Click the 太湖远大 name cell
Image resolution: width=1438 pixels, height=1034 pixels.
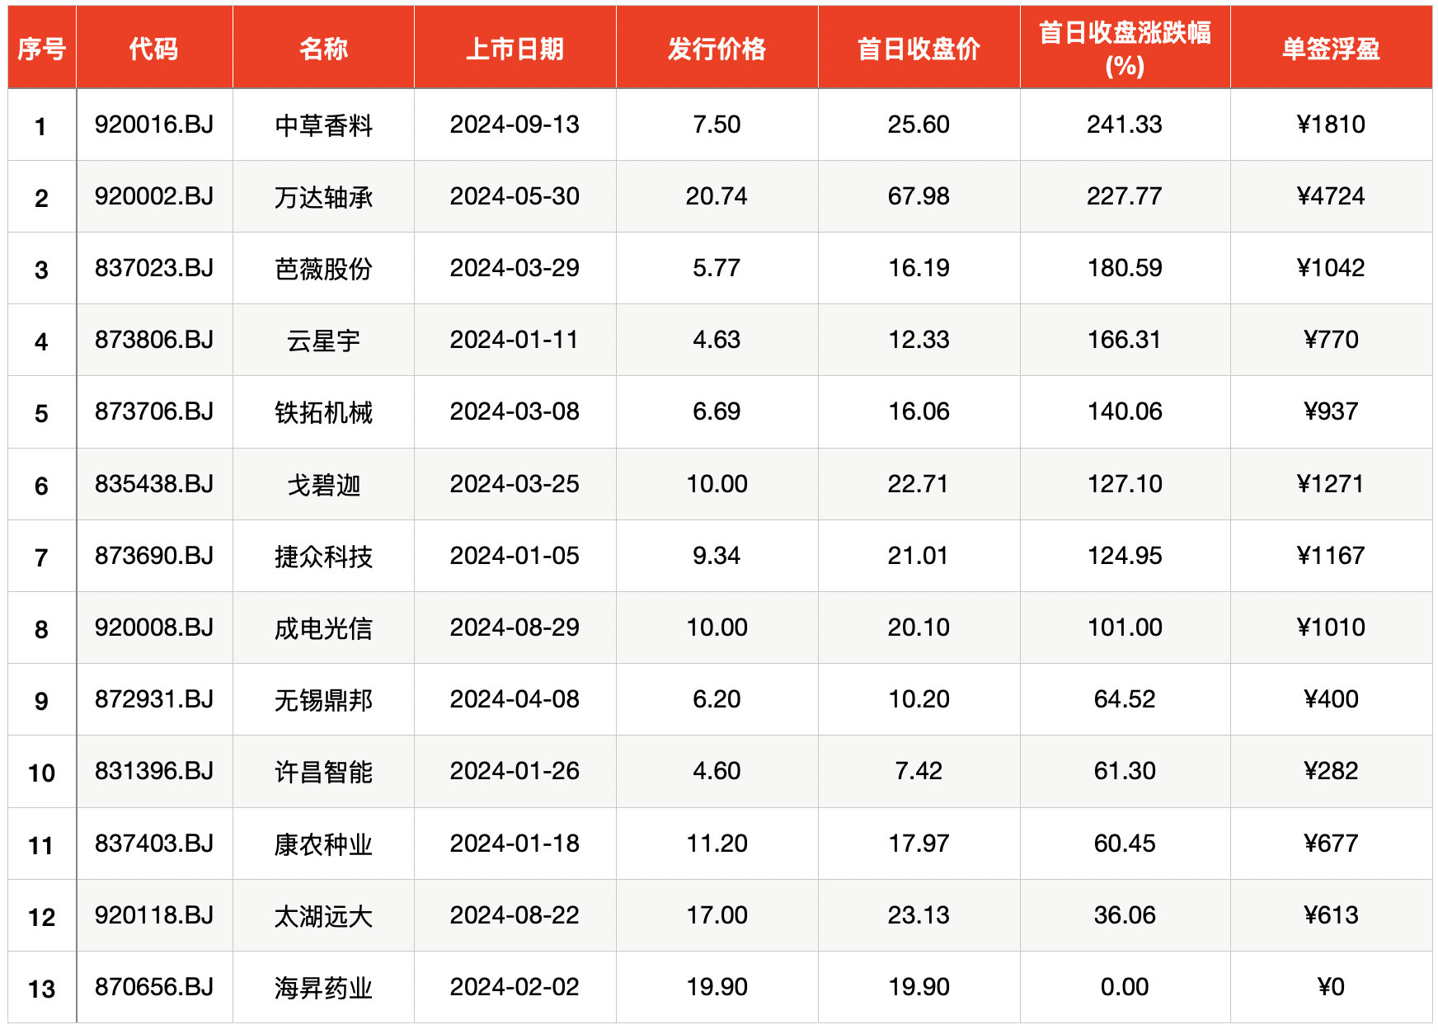tap(323, 916)
